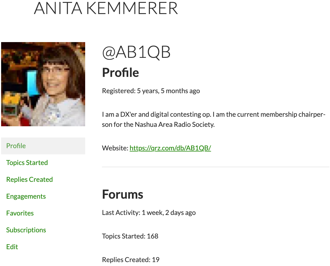Open the Profile sidebar tab
The width and height of the screenshot is (330, 266).
coord(43,146)
